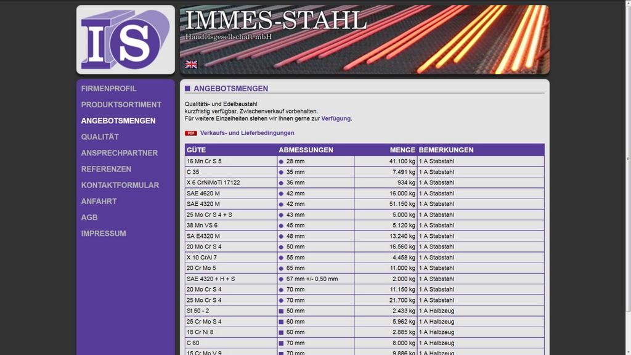Select the X 10 CrAl 7 cell
The image size is (631, 355).
pyautogui.click(x=231, y=257)
